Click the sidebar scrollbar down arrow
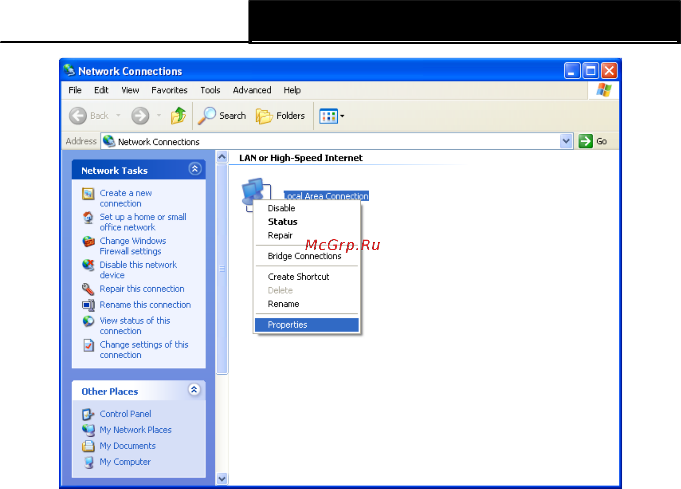 (x=222, y=479)
